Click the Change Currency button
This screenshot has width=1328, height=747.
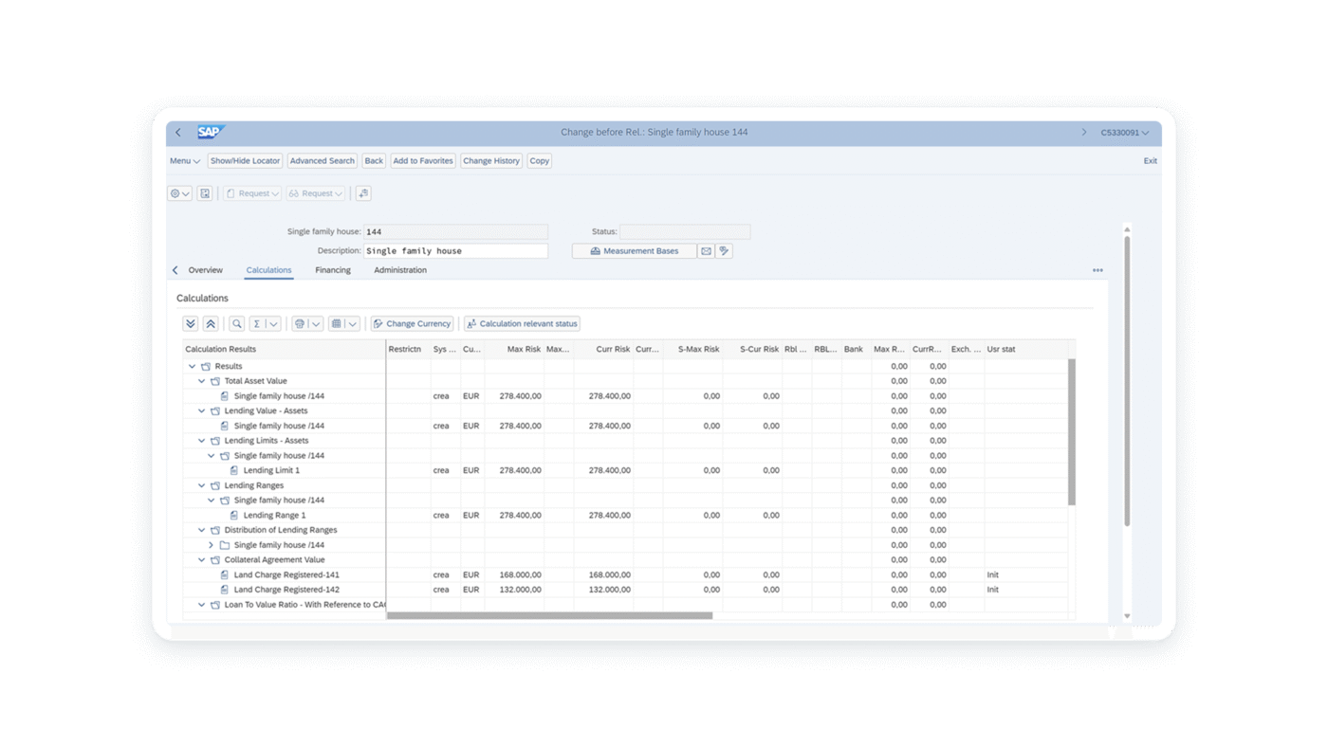412,323
